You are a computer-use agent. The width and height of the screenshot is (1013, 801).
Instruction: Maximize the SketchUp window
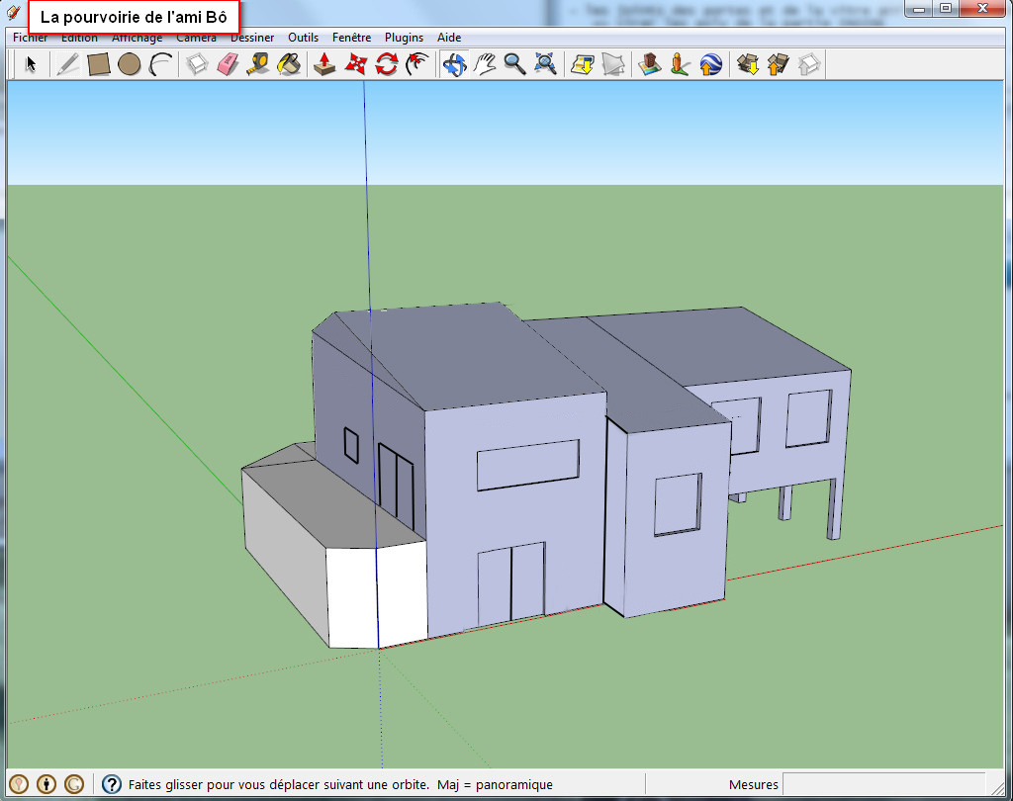(946, 8)
